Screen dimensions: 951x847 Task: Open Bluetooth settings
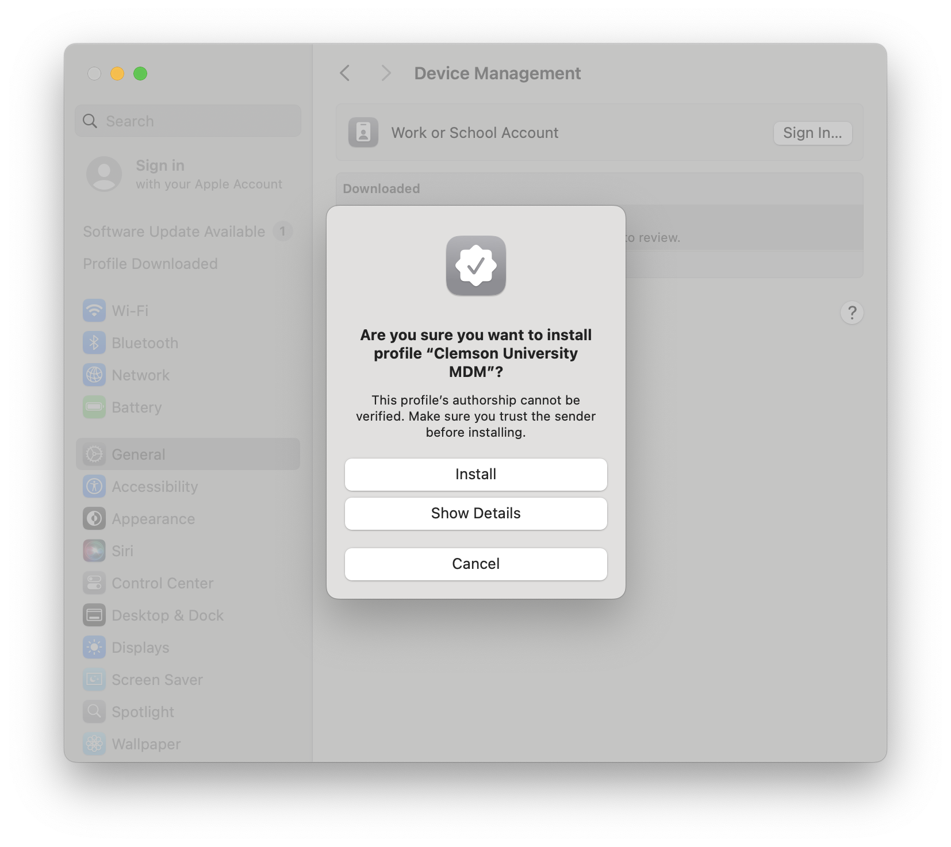coord(188,343)
